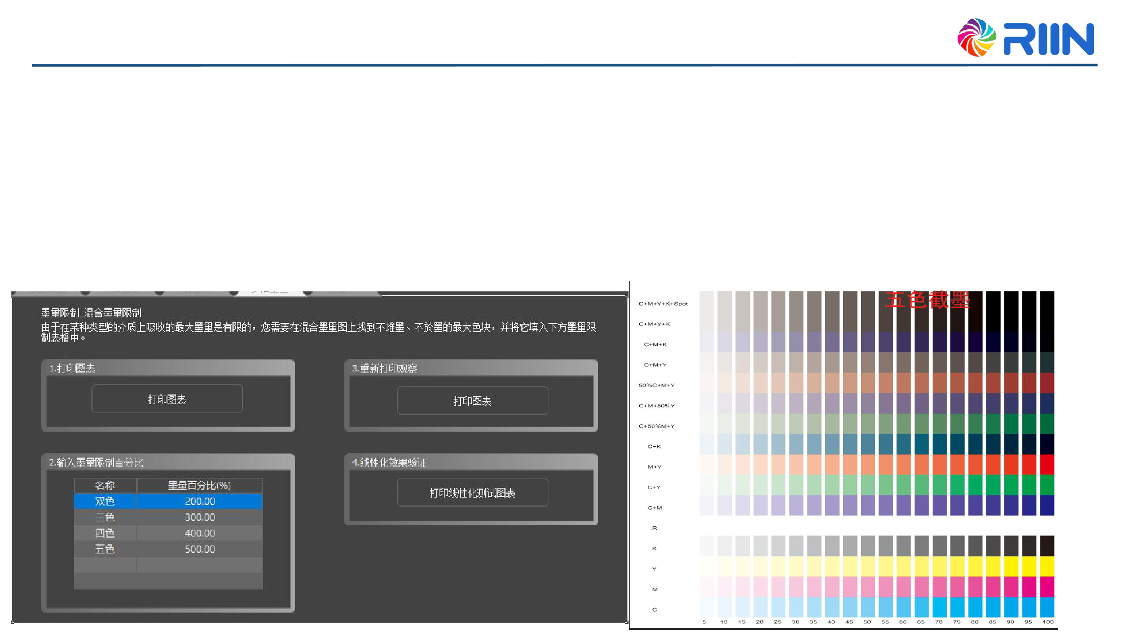This screenshot has width=1129, height=634.
Task: Edit the 400.00 percentage cell
Action: click(200, 533)
